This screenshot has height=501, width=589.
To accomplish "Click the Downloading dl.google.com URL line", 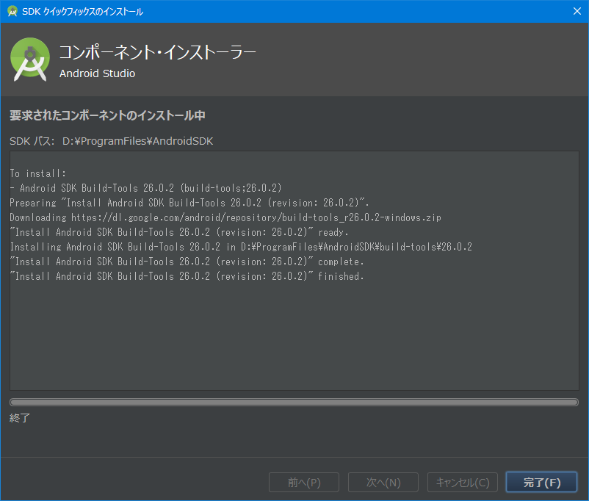I will click(x=225, y=217).
